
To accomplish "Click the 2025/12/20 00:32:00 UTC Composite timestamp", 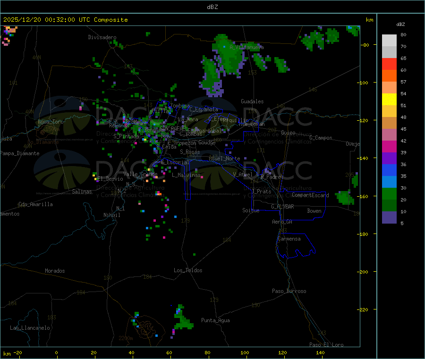I will tap(65, 20).
